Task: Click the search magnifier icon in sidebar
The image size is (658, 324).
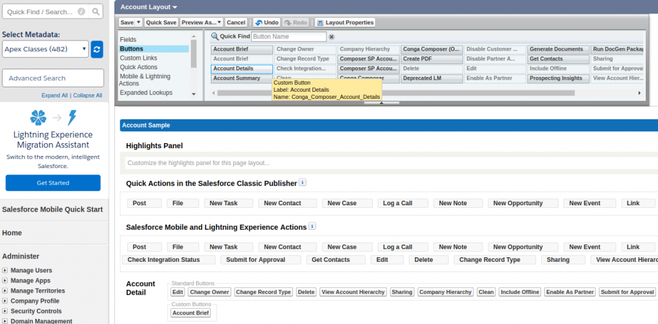Action: pos(96,12)
